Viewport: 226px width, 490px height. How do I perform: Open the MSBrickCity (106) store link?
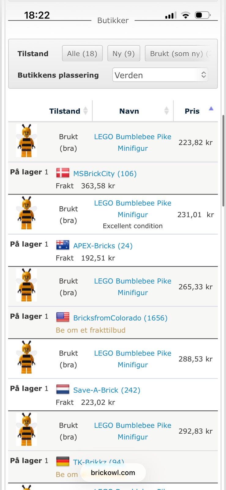(x=105, y=174)
